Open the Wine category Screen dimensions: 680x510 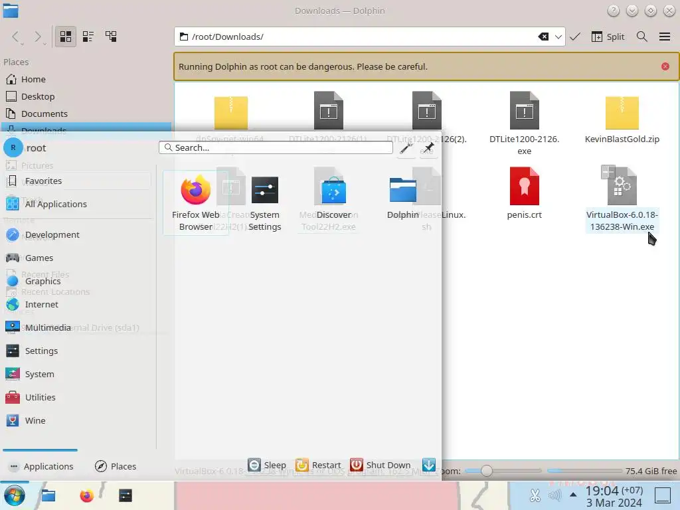[77, 420]
